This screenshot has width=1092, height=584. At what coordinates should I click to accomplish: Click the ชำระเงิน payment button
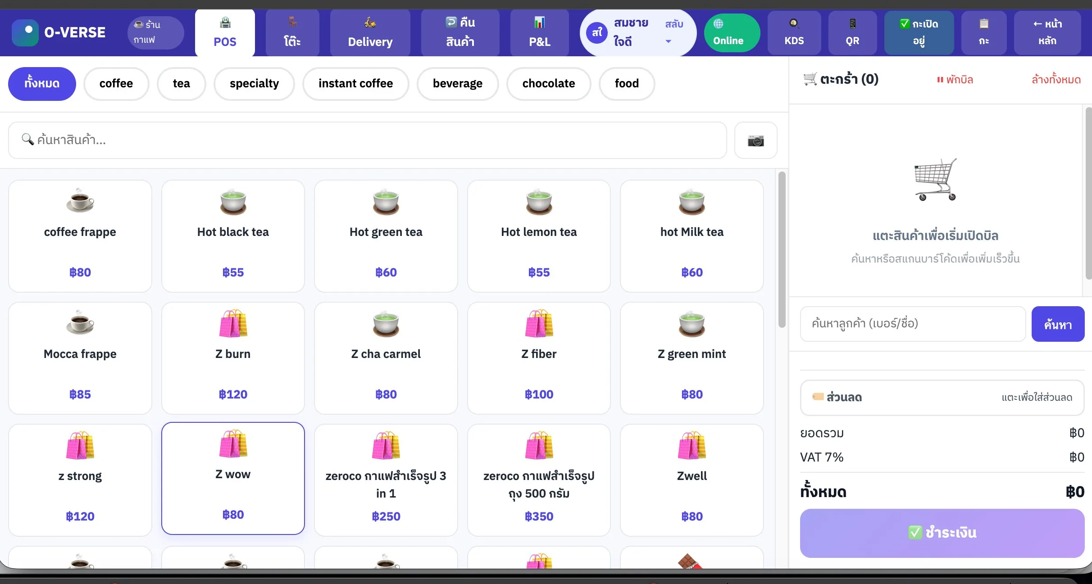point(942,533)
